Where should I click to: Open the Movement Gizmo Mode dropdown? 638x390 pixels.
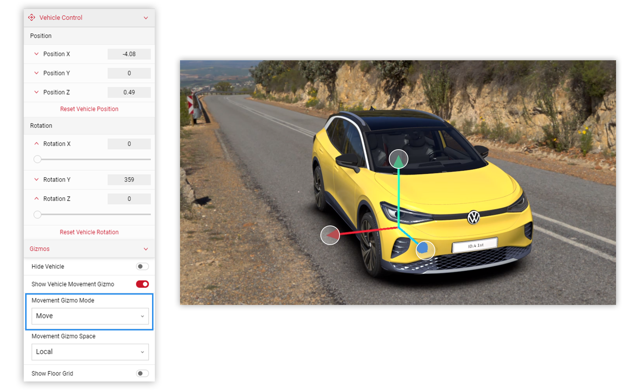(x=90, y=316)
